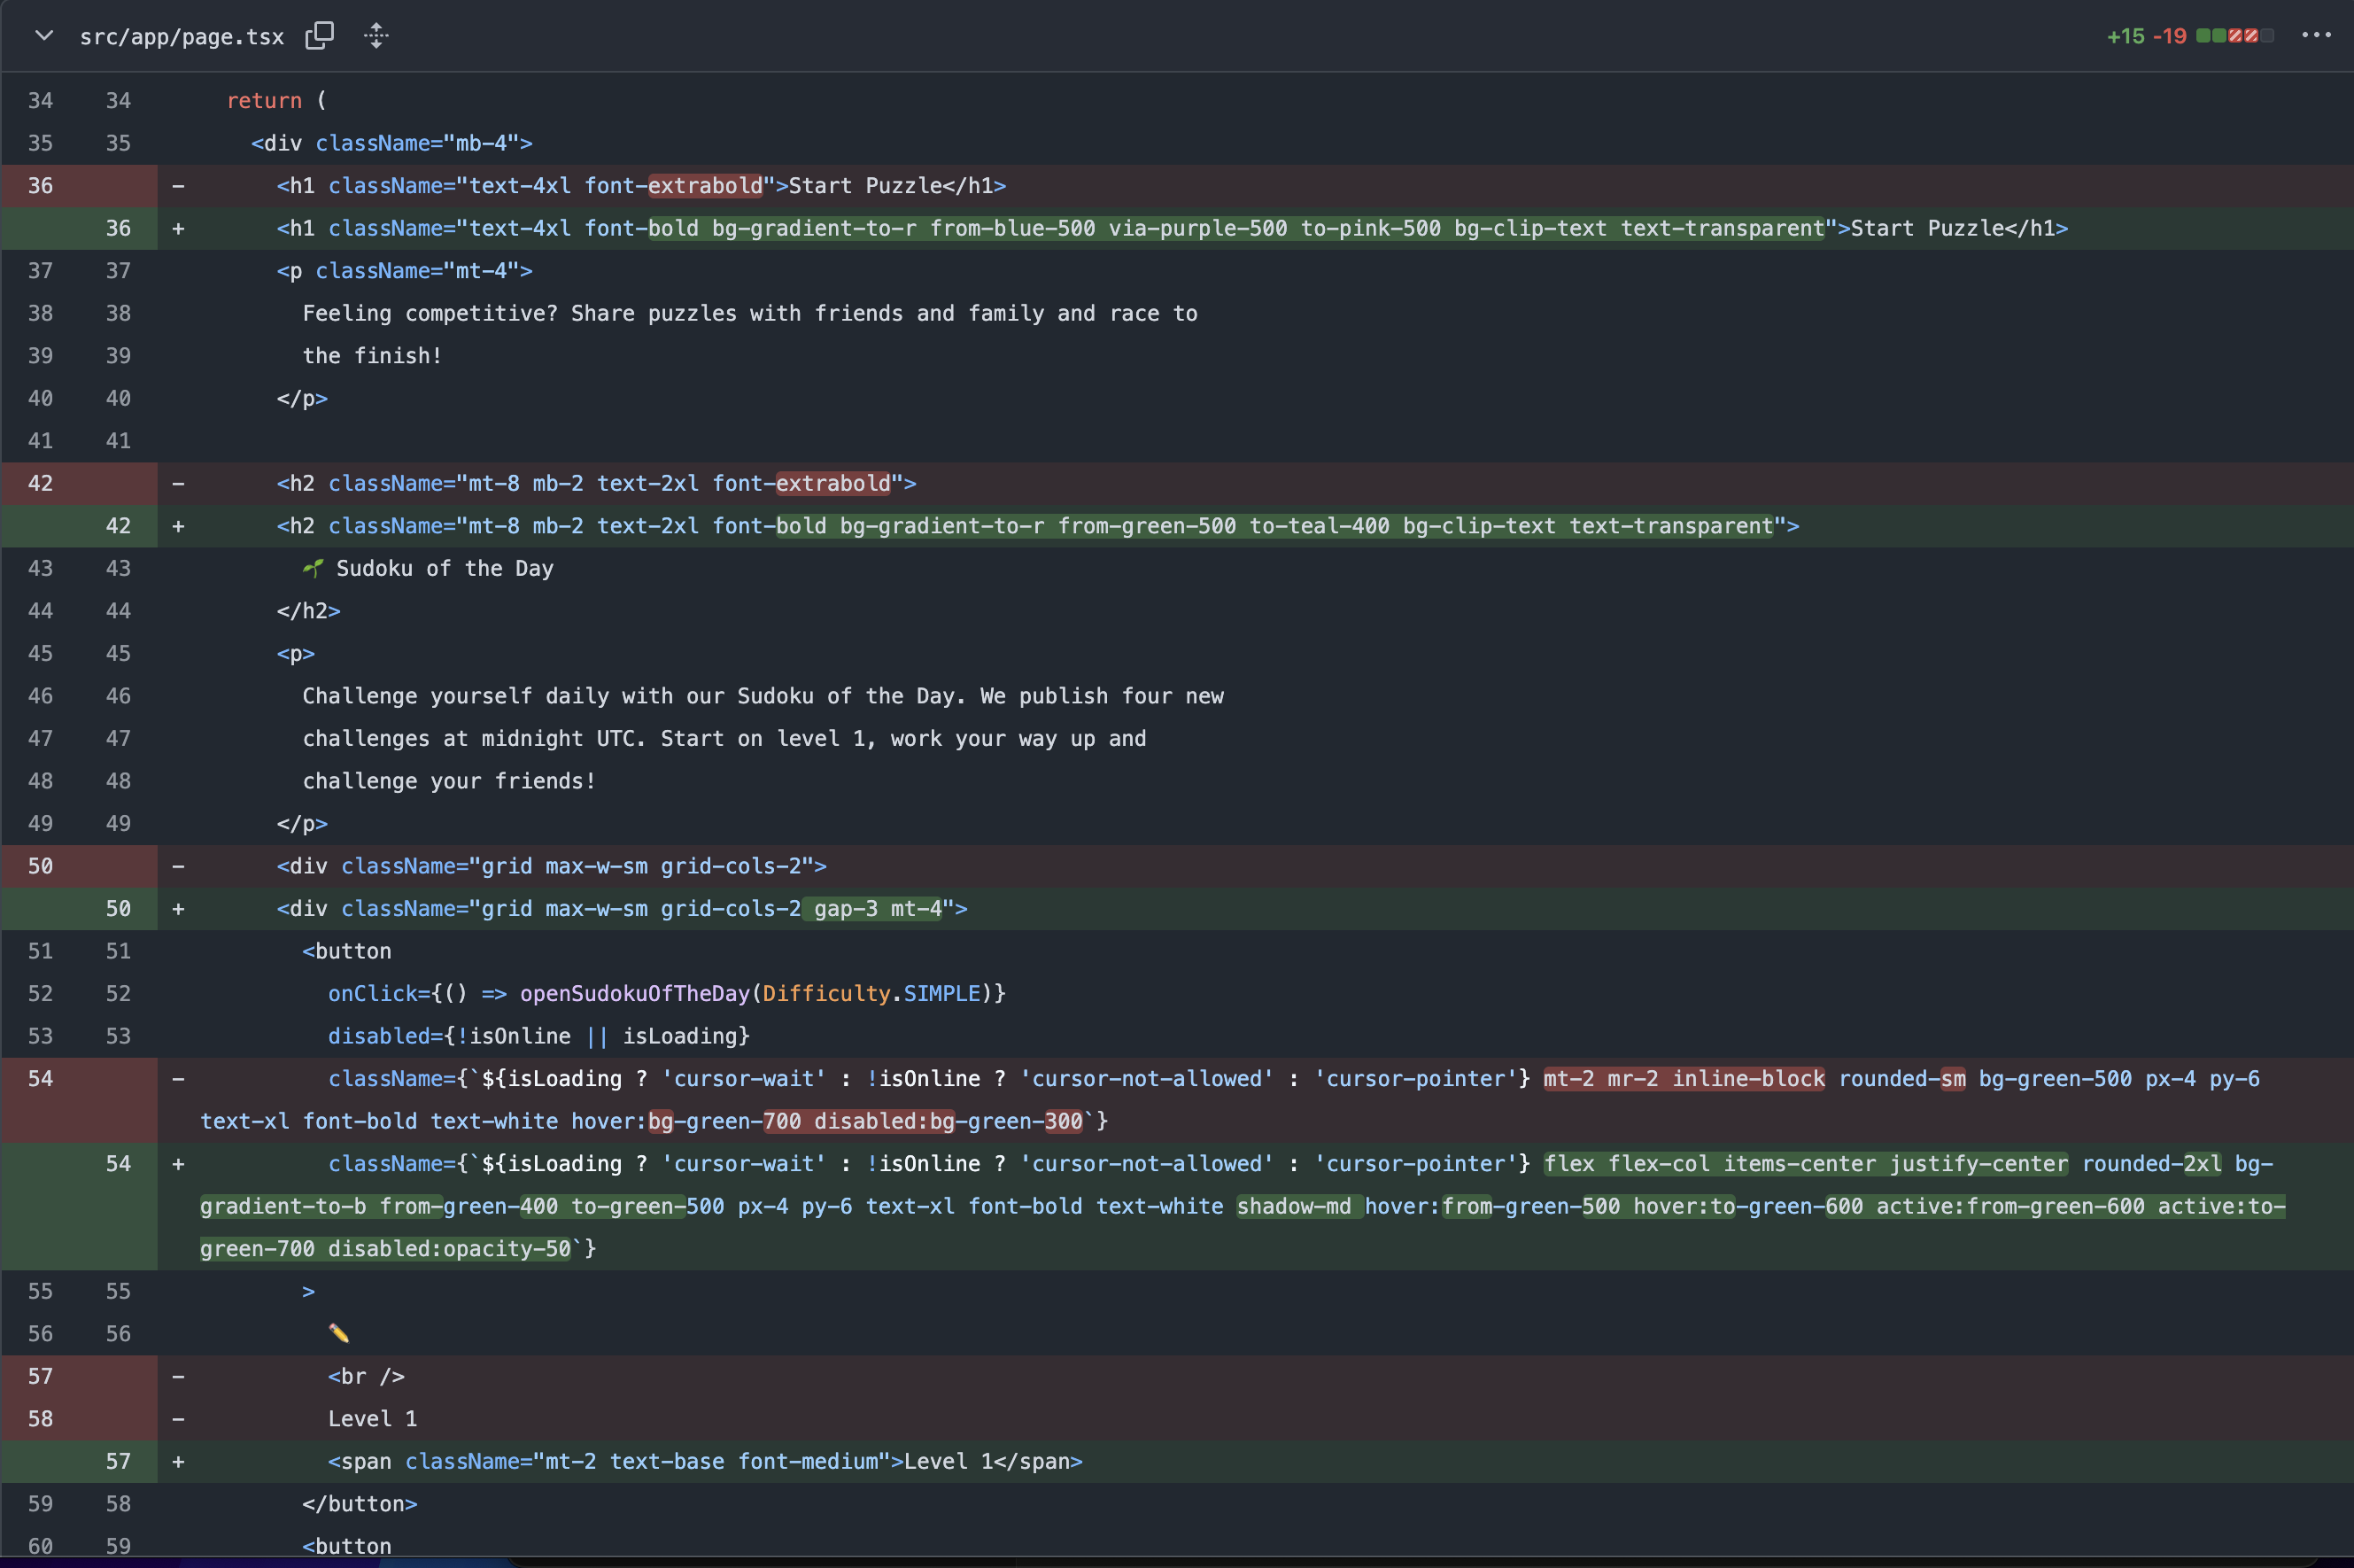The height and width of the screenshot is (1568, 2354).
Task: Click added h1 'bg-gradient-to-r from-blue-500' text
Action: [903, 228]
